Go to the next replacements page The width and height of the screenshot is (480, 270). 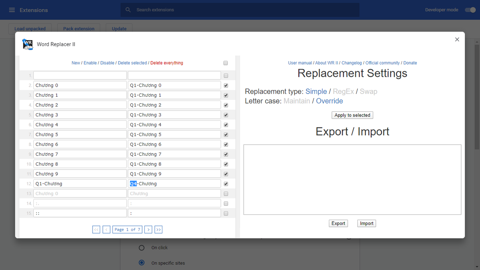(x=148, y=229)
